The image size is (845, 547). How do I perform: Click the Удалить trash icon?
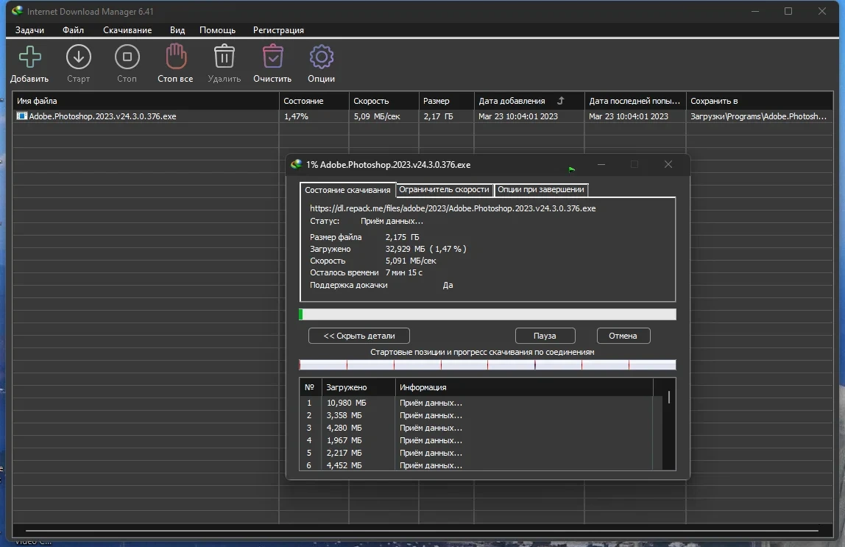[224, 57]
